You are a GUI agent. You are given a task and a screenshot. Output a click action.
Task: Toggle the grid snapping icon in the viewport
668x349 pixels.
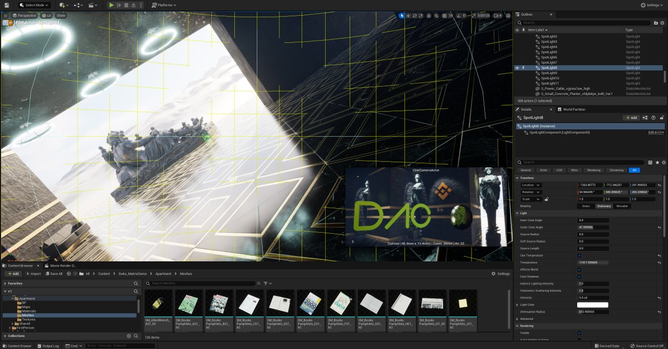click(x=444, y=16)
